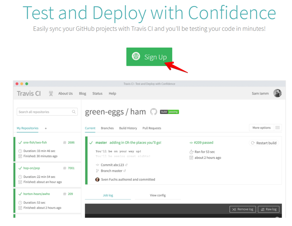This screenshot has height=226, width=292.
Task: Click the magnifier icon in repository search
Action: click(74, 112)
